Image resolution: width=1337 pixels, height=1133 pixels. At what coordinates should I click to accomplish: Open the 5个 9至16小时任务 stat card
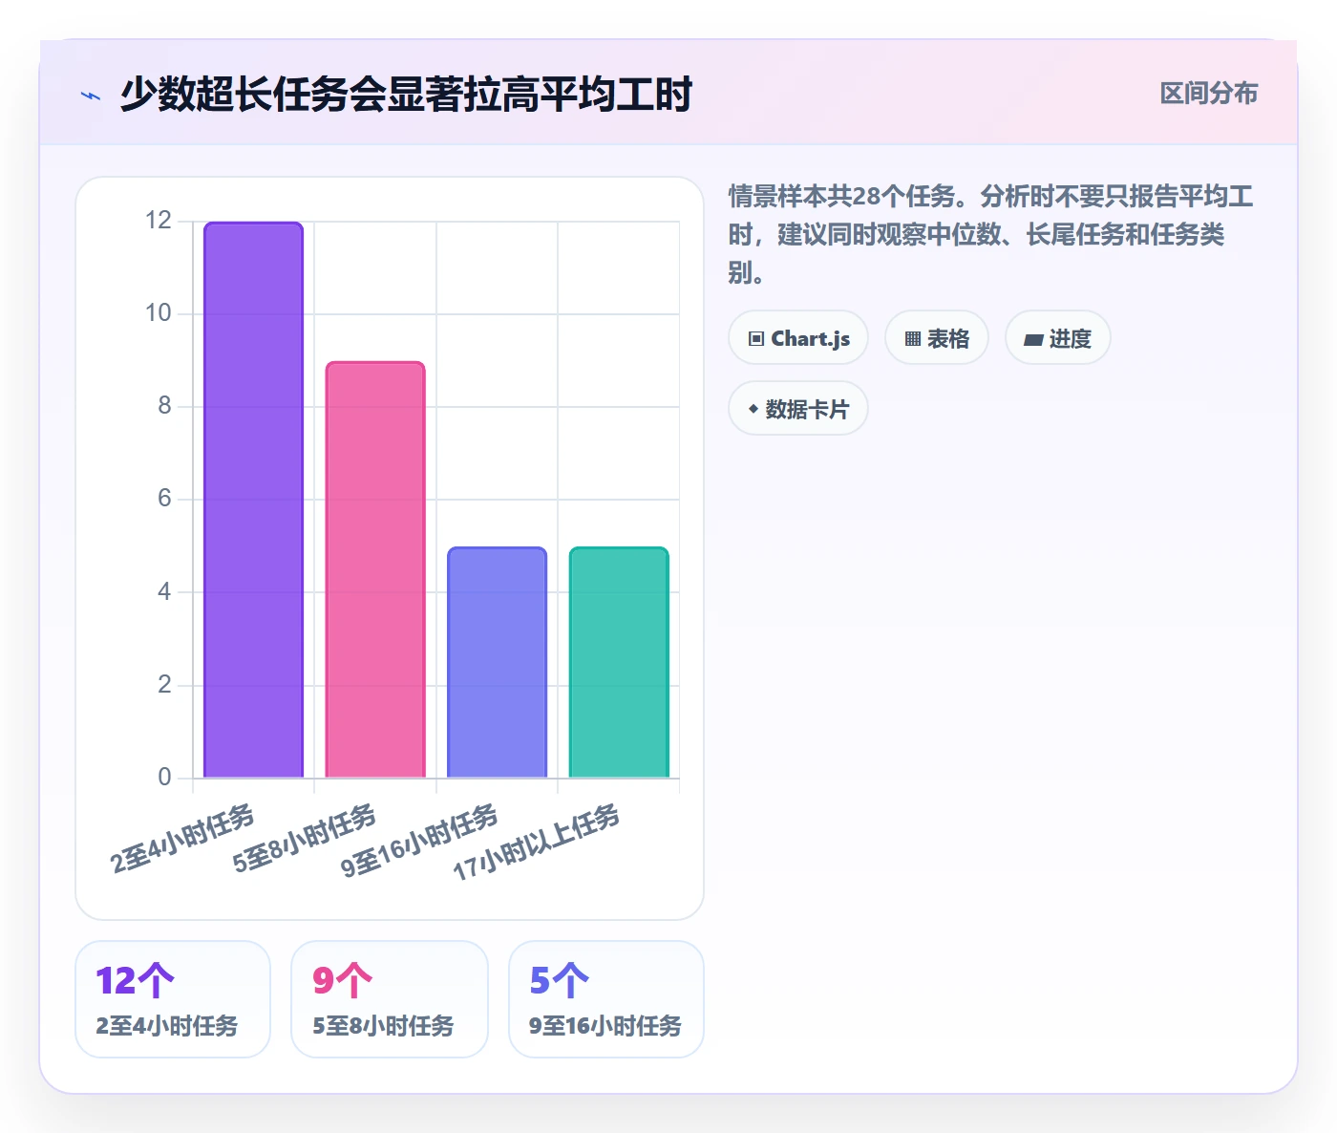(x=606, y=999)
